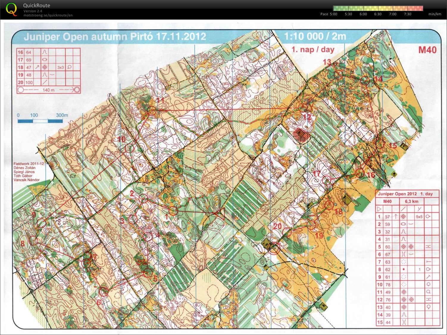447x335 pixels.
Task: Click the 140 m finish distance text
Action: tap(49, 90)
